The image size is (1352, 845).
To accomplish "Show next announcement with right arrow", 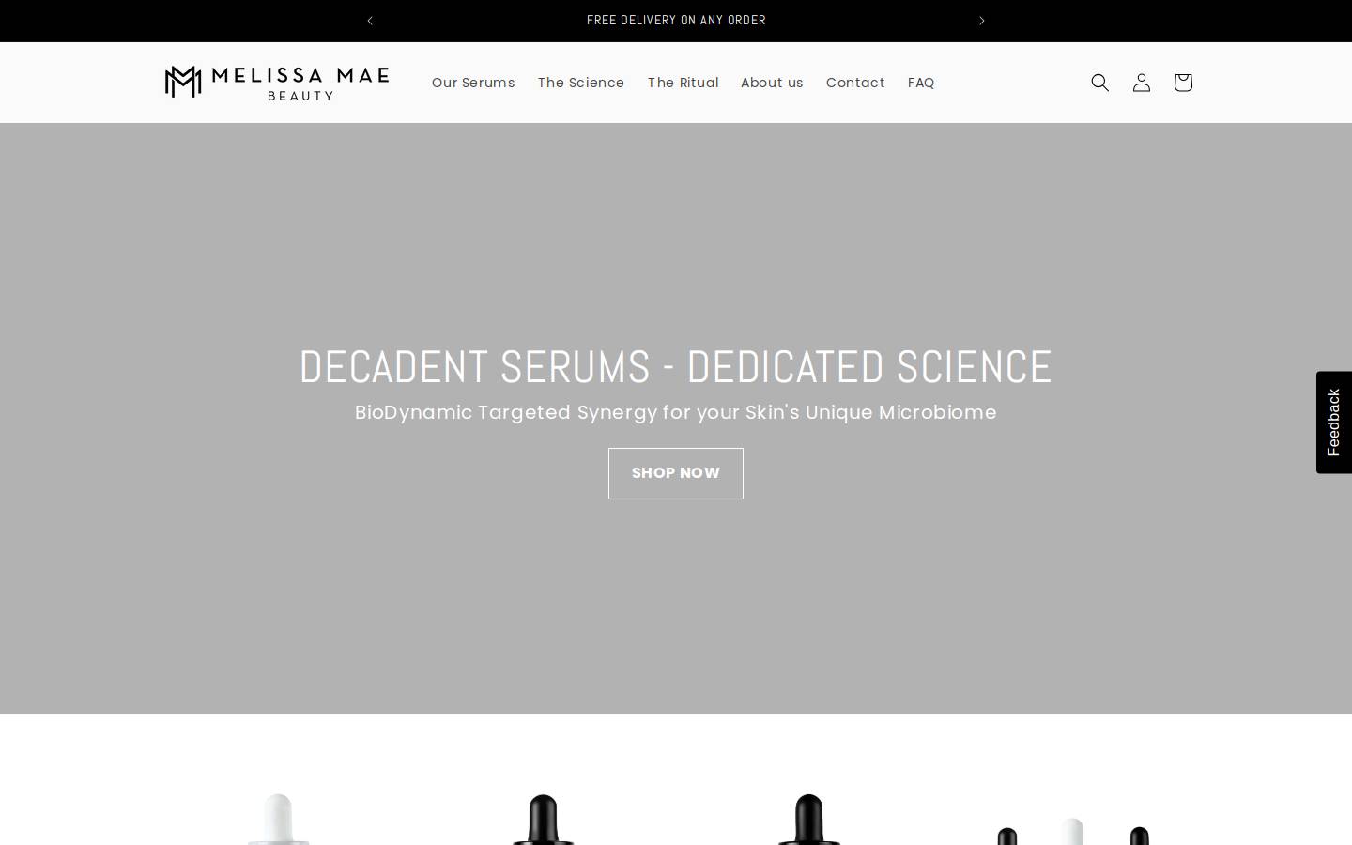I will click(x=982, y=21).
